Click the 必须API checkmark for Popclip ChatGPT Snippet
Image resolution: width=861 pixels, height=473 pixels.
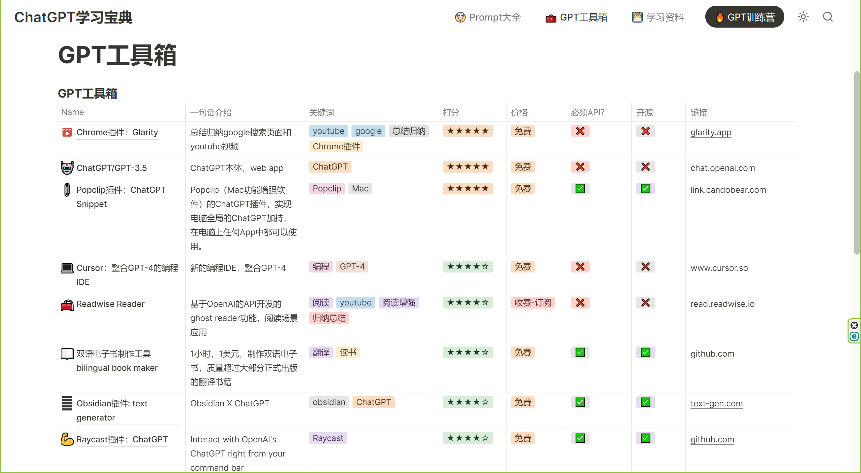(x=580, y=189)
